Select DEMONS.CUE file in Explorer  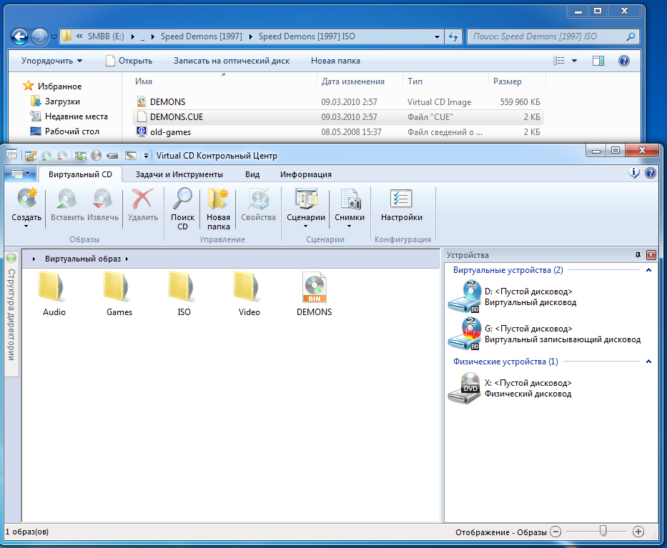pyautogui.click(x=337, y=117)
